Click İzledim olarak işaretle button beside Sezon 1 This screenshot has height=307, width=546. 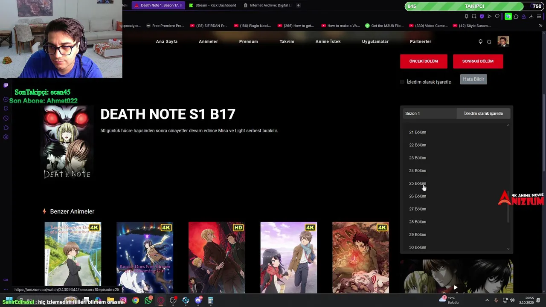(x=483, y=113)
